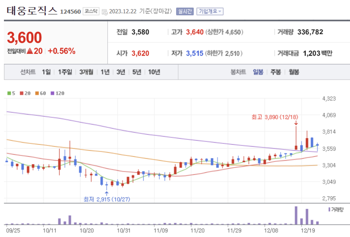Viewport: 350px width, 237px height.
Task: Click the 거래대금 value 1,203 백만
Action: (x=318, y=54)
